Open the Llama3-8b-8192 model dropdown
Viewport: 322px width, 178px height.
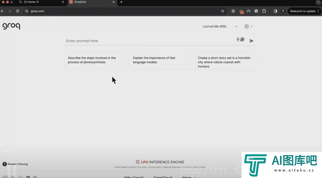pyautogui.click(x=220, y=26)
